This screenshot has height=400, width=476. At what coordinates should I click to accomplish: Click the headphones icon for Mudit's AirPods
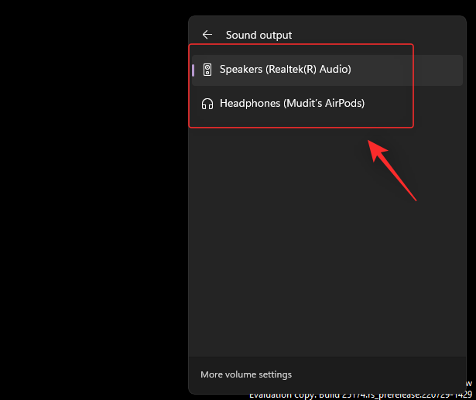(207, 103)
